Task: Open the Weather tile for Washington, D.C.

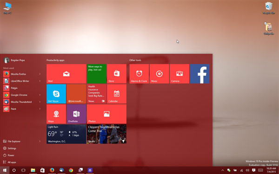Action: (x=66, y=134)
